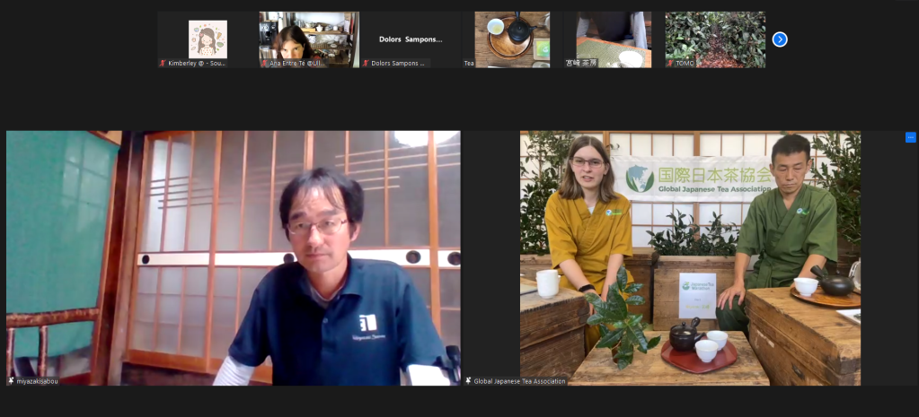
Task: Open the blue three-dots more options button
Action: tap(910, 137)
